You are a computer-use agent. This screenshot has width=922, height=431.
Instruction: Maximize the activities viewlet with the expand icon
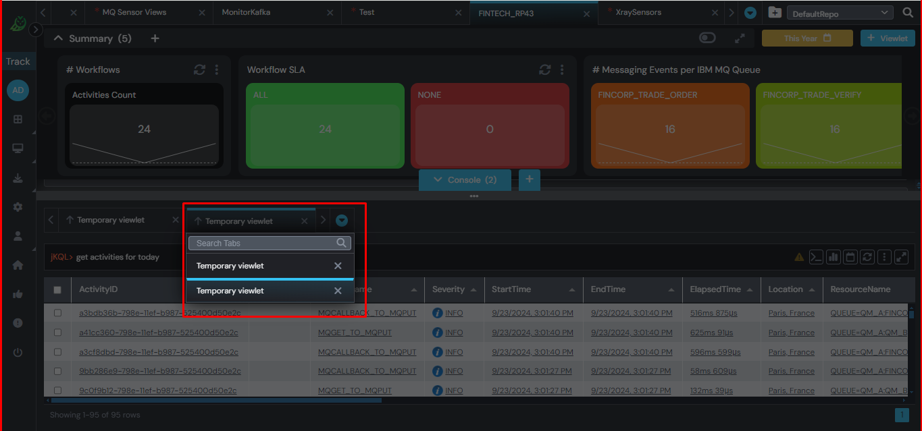coord(902,257)
